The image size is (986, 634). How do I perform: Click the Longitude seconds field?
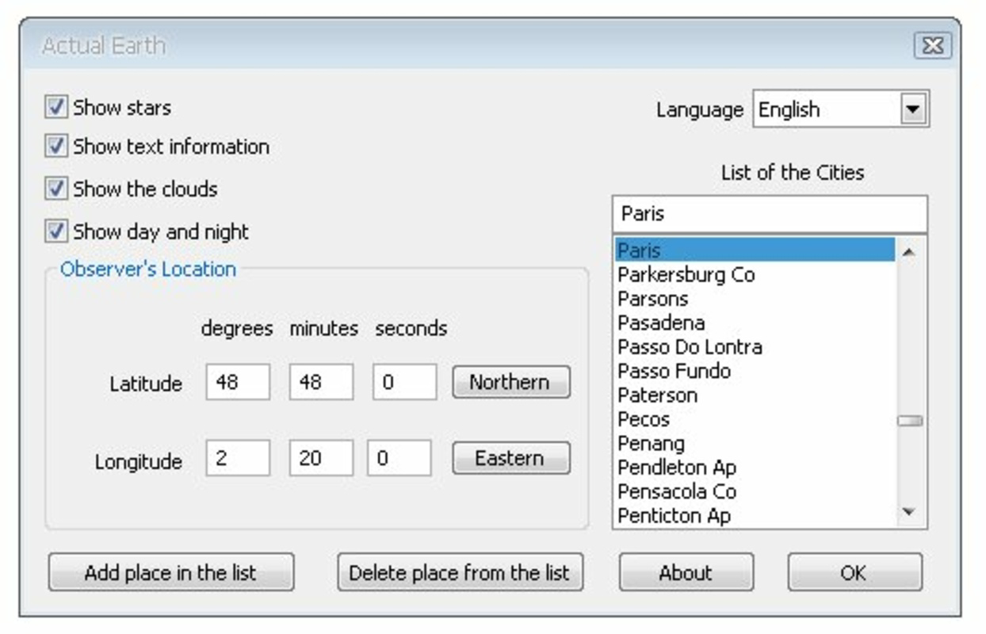(x=399, y=458)
